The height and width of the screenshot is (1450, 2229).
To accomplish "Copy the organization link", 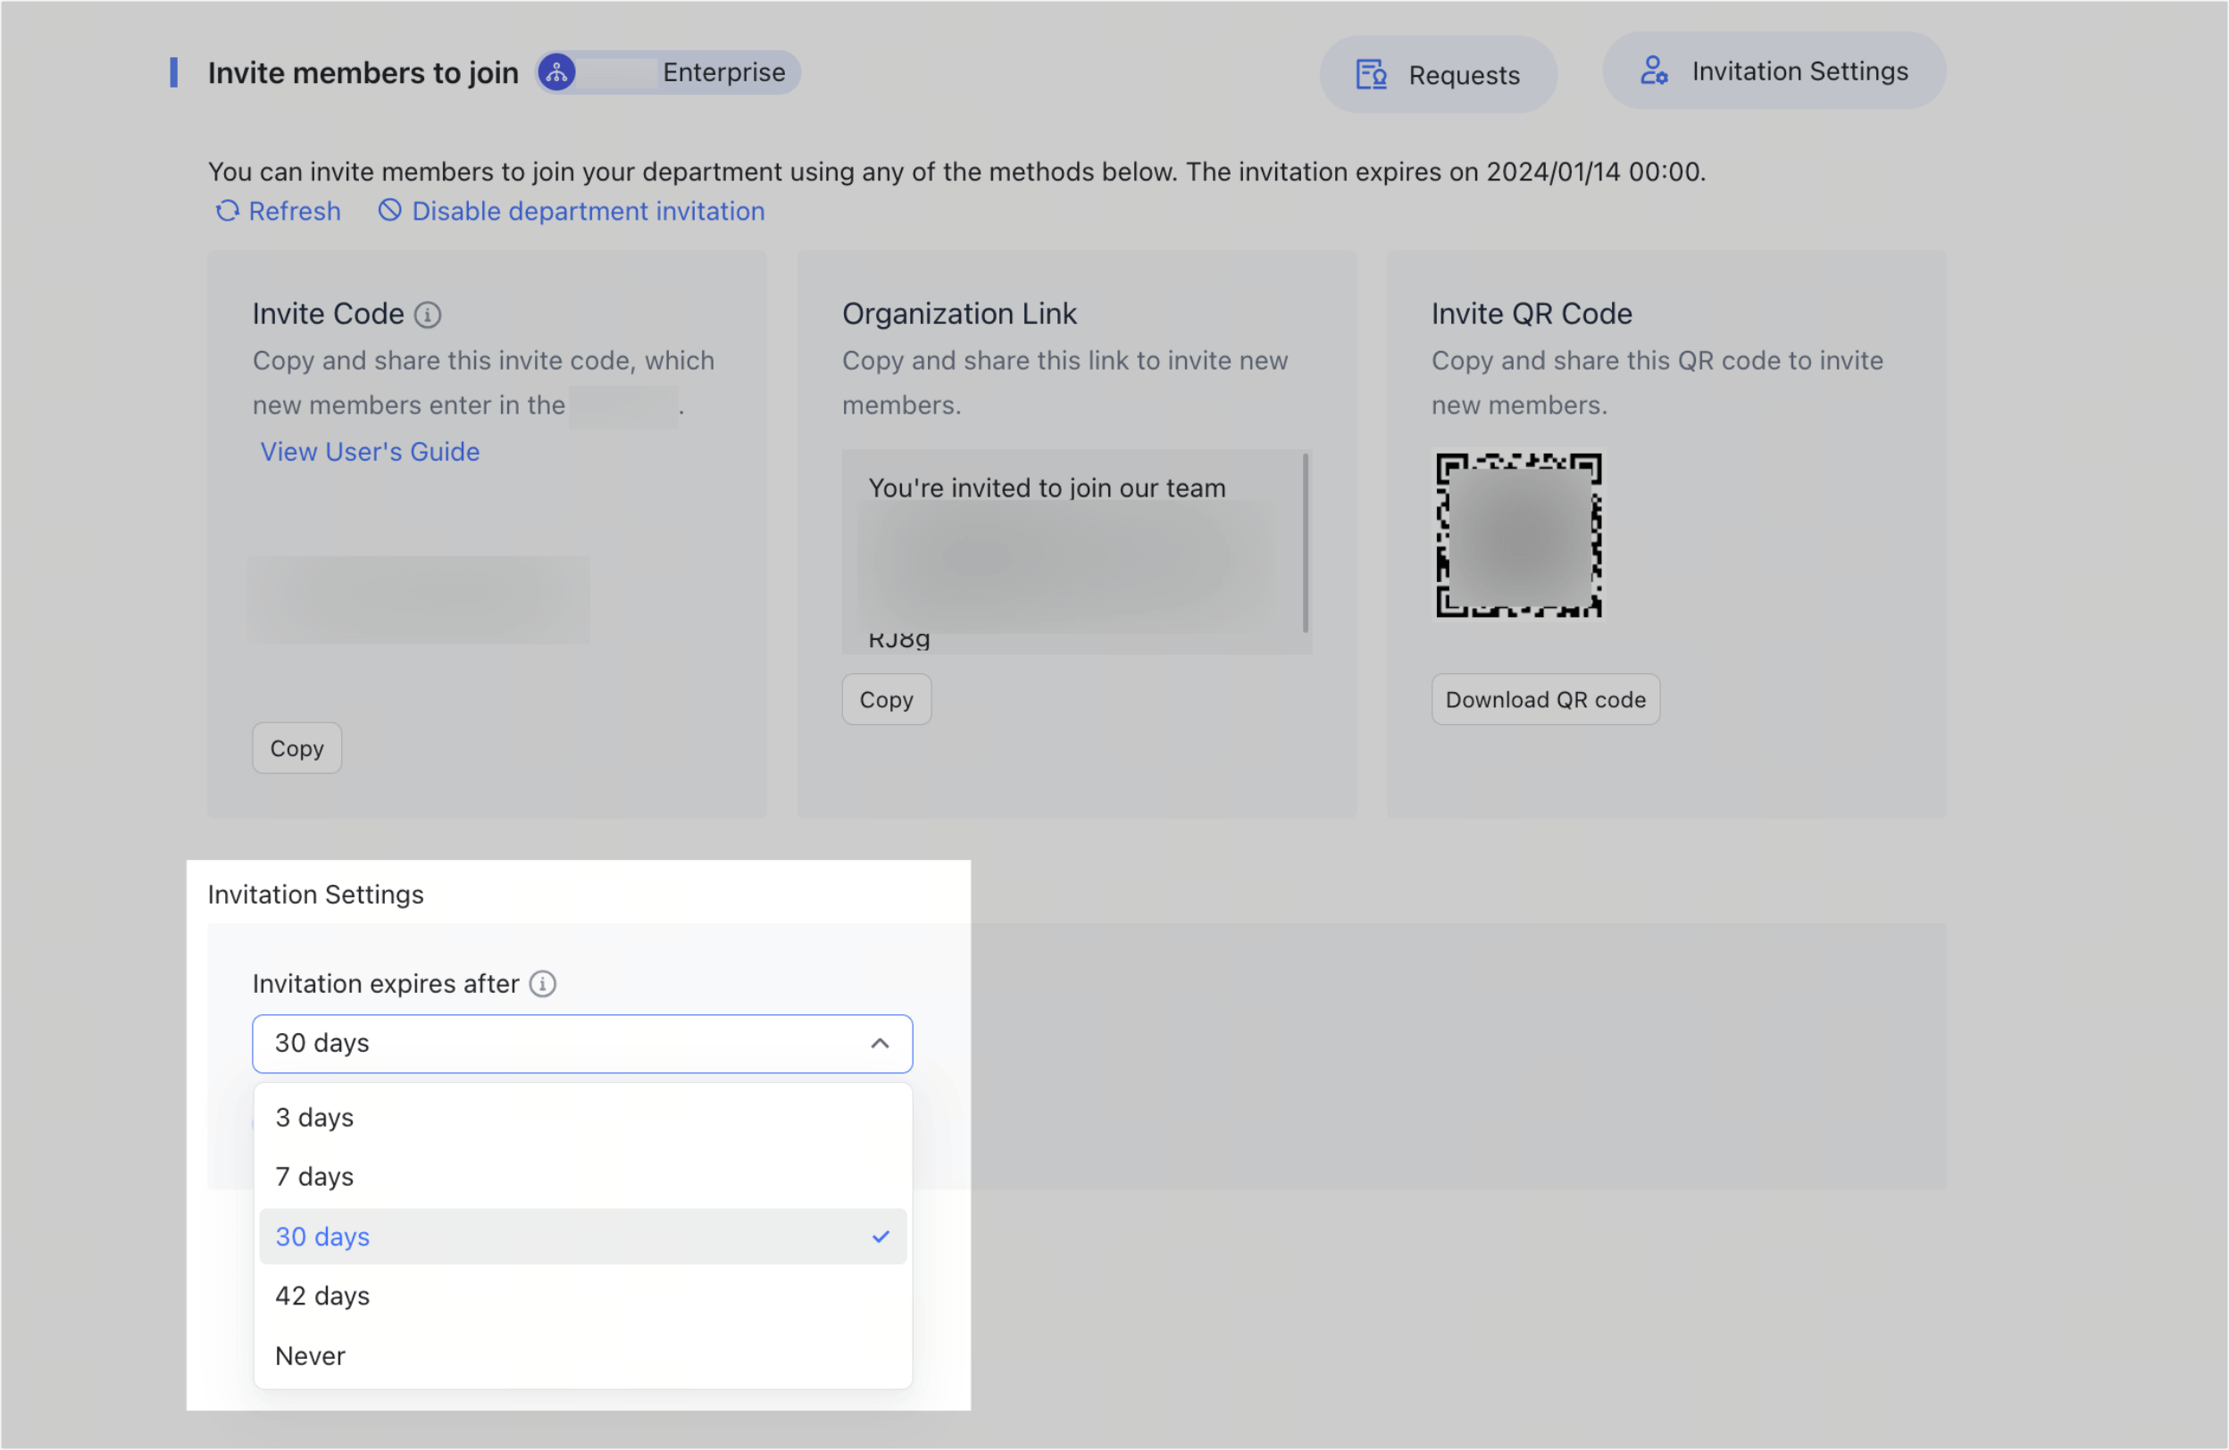I will click(x=886, y=700).
